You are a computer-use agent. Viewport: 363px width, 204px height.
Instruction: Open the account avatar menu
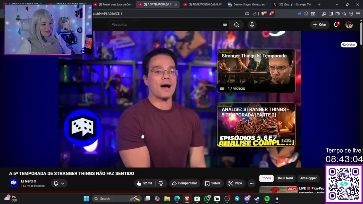pos(349,25)
